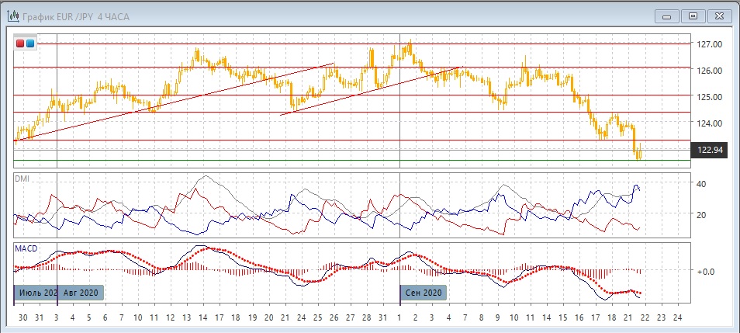Select the current price tag 122.94
This screenshot has width=740, height=333.
(x=709, y=150)
